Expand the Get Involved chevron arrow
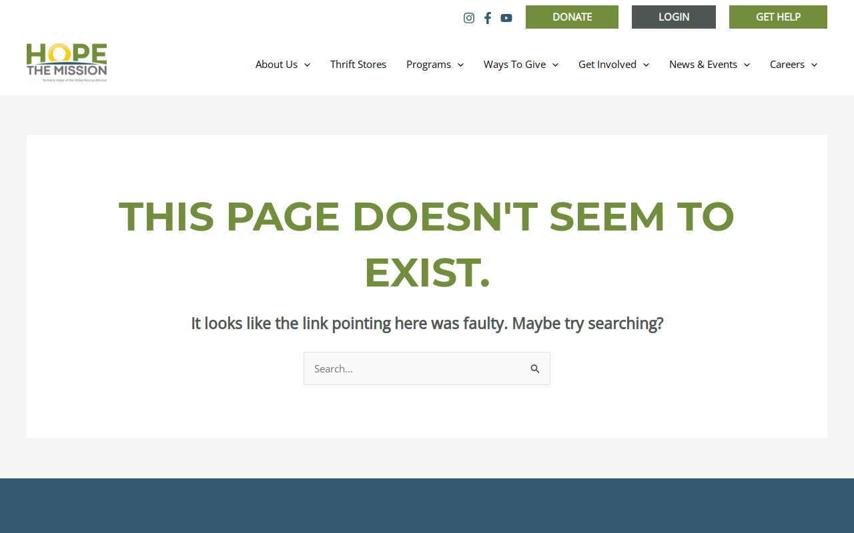 pyautogui.click(x=646, y=65)
